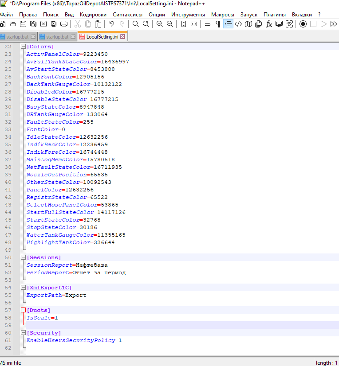The width and height of the screenshot is (339, 366).
Task: Click the macro Playback triangle icon
Action: click(x=323, y=24)
